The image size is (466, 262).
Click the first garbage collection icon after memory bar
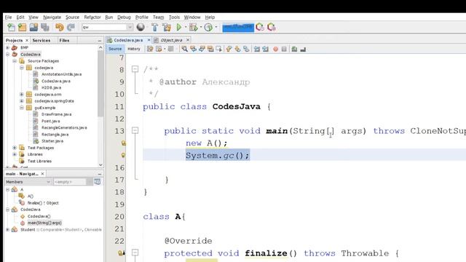click(260, 28)
